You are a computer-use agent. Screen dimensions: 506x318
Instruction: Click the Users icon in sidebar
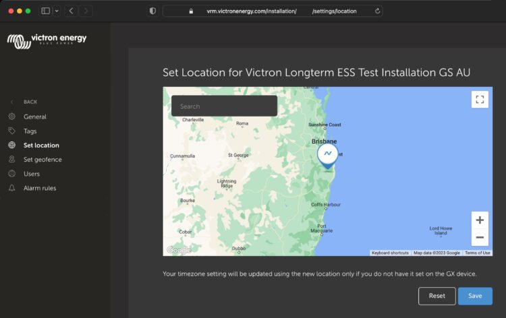(12, 173)
